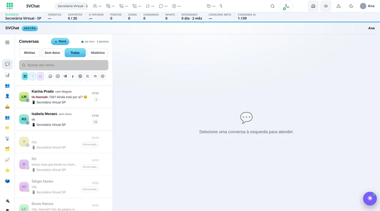This screenshot has width=380, height=211.
Task: Open the Ana user profile menu
Action: point(367,6)
